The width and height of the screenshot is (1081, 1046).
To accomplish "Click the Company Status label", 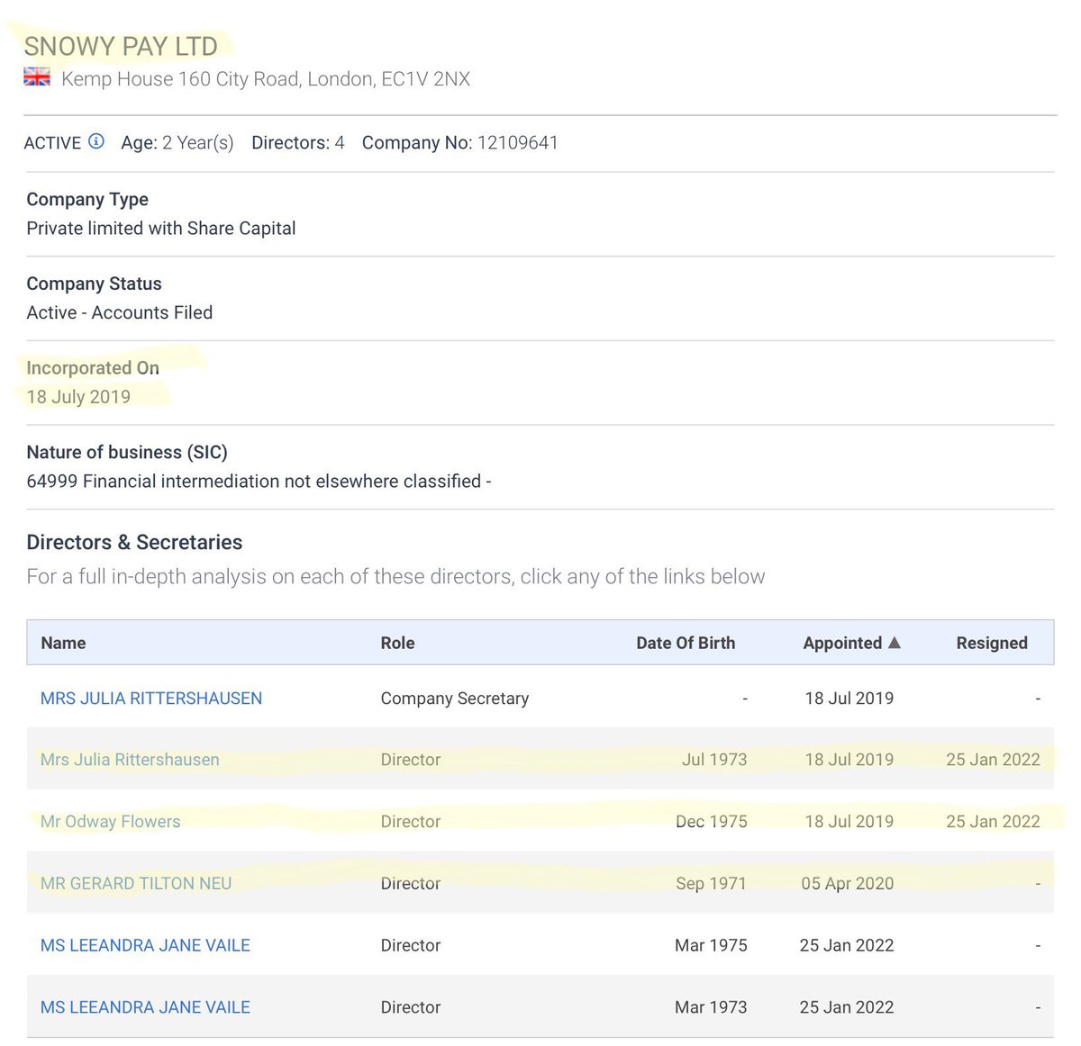I will pyautogui.click(x=94, y=284).
